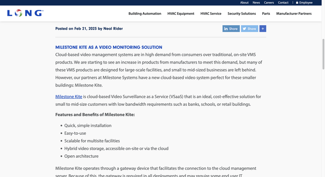Open the Parts menu item

click(266, 14)
